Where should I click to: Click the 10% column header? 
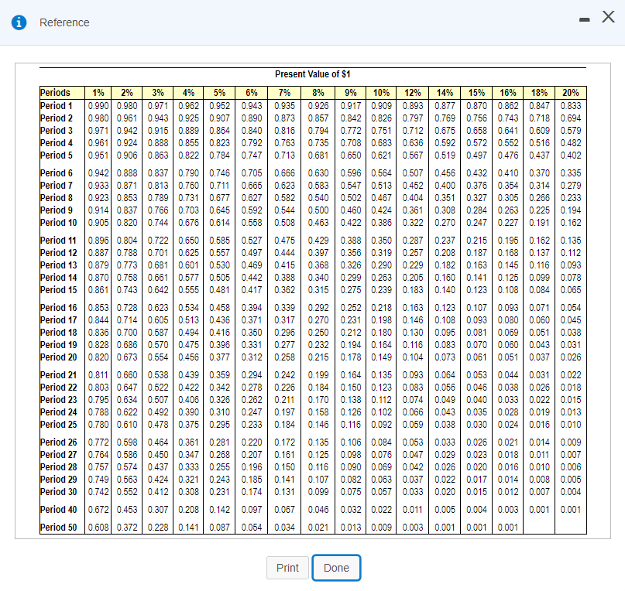381,93
